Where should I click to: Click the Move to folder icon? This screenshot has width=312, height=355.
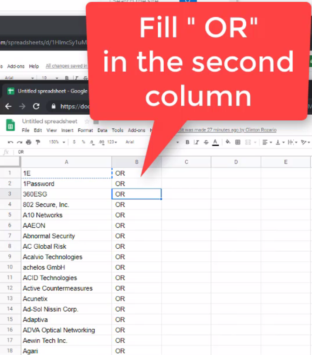pyautogui.click(x=96, y=122)
